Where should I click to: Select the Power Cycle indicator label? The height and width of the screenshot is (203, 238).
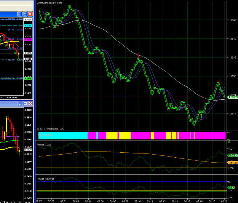point(44,145)
